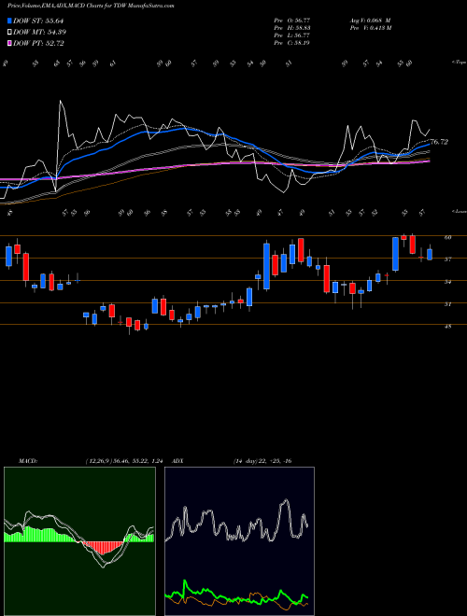Viewport: 467px width, 616px height.
Task: Click the Pre C: 58.19 value
Action: (x=292, y=43)
